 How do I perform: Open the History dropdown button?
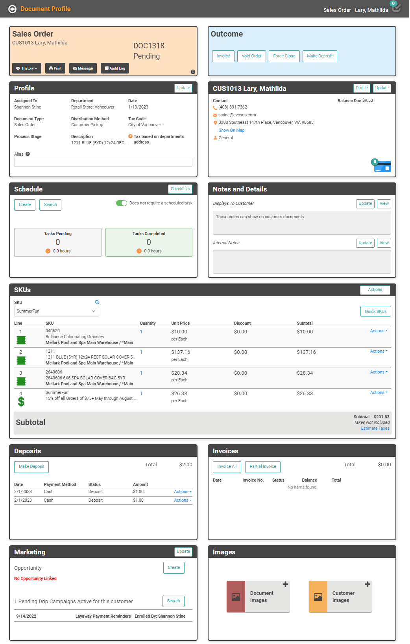click(27, 68)
